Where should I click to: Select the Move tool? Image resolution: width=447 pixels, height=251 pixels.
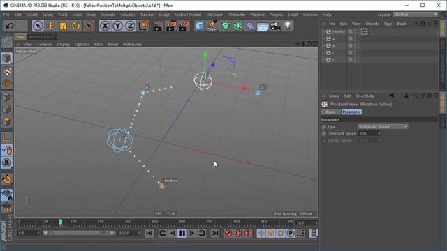[51, 26]
